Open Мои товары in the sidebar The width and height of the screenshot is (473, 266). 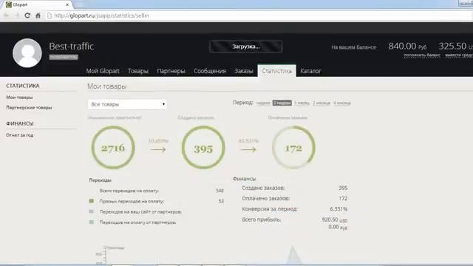(x=19, y=98)
